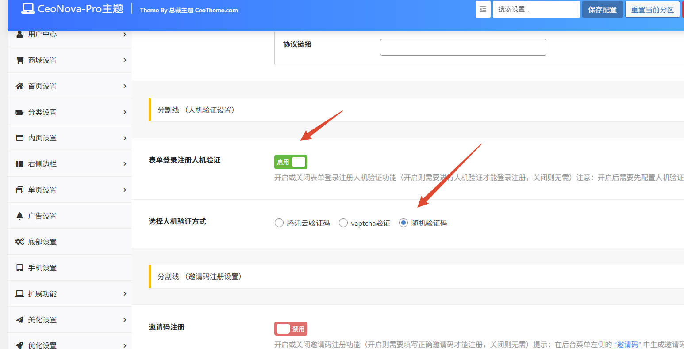The image size is (684, 349).
Task: Select the folder icon beside 分类设置
Action: coord(19,112)
